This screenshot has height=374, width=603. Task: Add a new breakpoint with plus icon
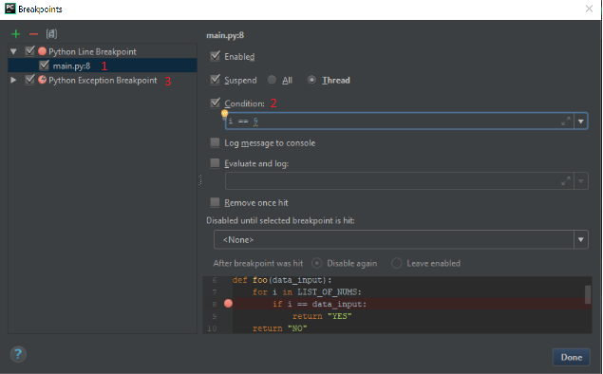(16, 34)
